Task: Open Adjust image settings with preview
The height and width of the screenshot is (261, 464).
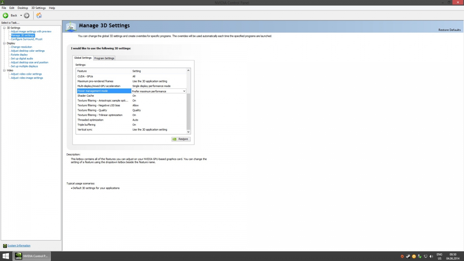Action: pyautogui.click(x=31, y=31)
